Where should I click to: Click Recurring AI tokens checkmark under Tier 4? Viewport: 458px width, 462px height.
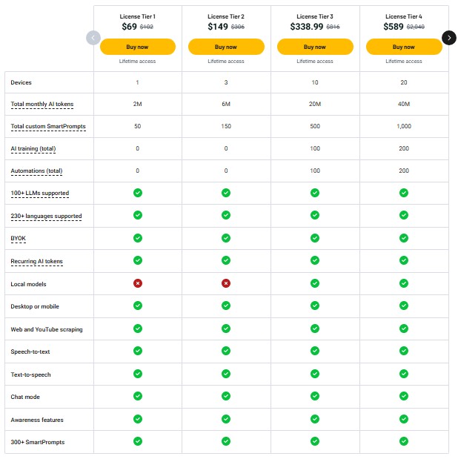[404, 260]
